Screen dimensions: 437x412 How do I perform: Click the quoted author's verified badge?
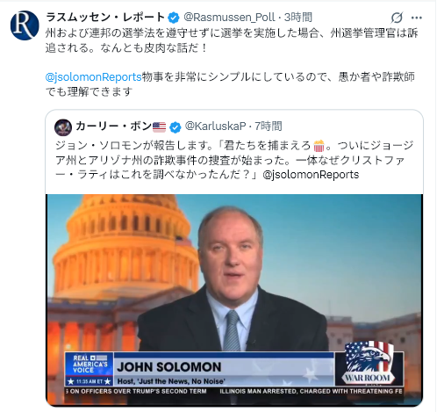coord(175,127)
